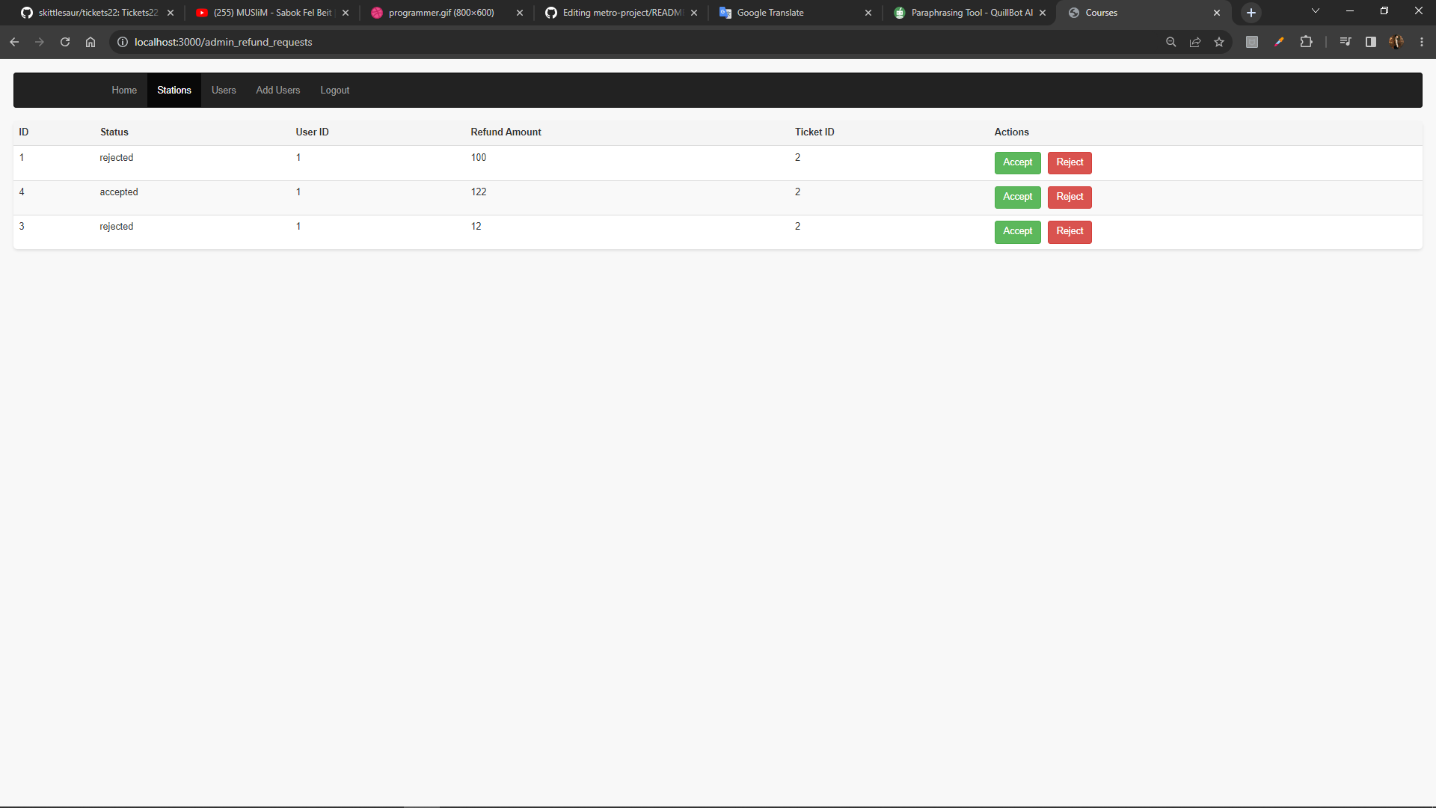Open the browser profile avatar icon

tap(1397, 42)
